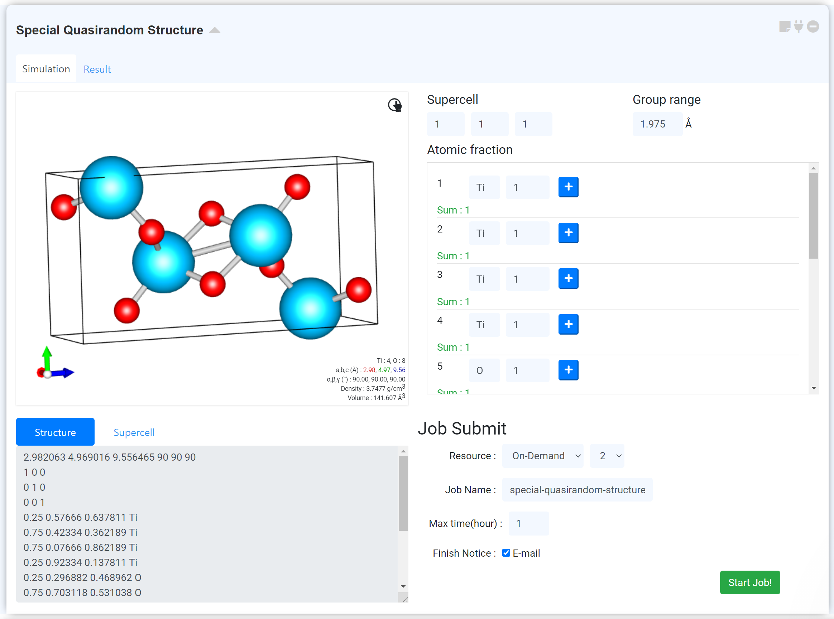Open the On-Demand resource dropdown
This screenshot has width=834, height=619.
coord(542,456)
